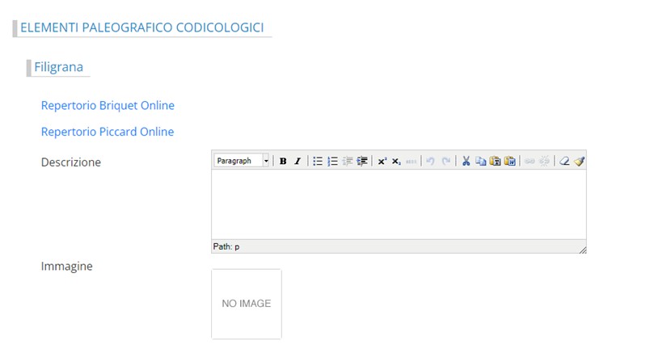Click the paste from Word icon
The image size is (650, 345).
coord(509,162)
